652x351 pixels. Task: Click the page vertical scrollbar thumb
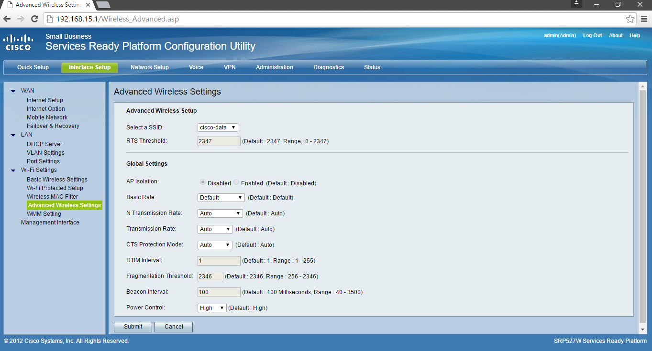point(642,206)
